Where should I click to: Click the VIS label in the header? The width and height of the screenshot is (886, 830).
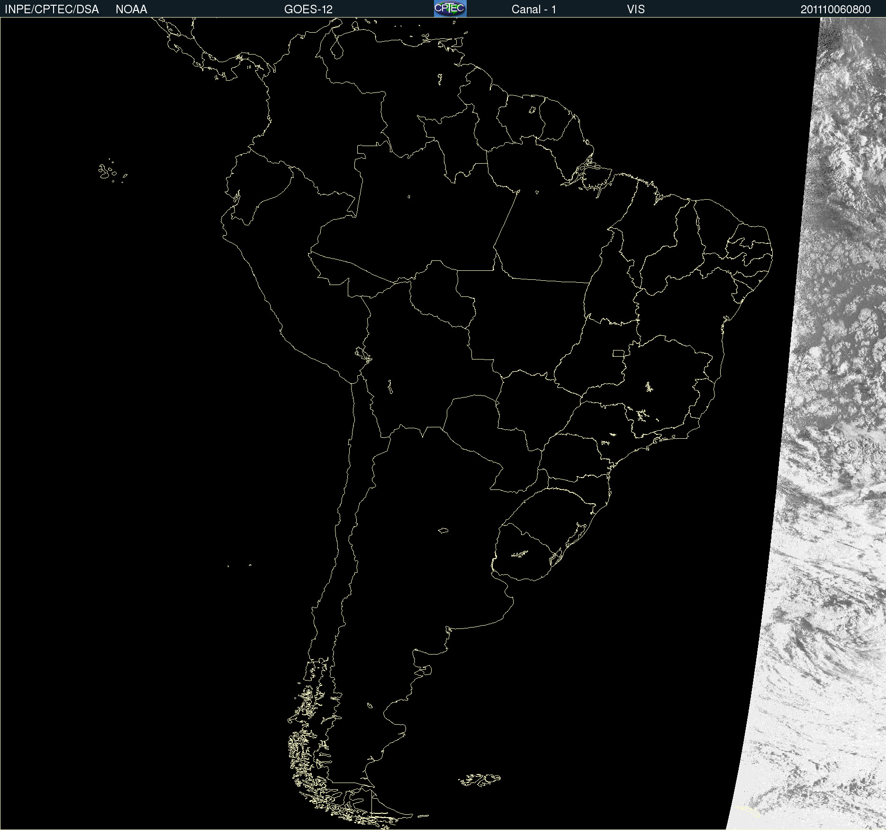(x=636, y=9)
